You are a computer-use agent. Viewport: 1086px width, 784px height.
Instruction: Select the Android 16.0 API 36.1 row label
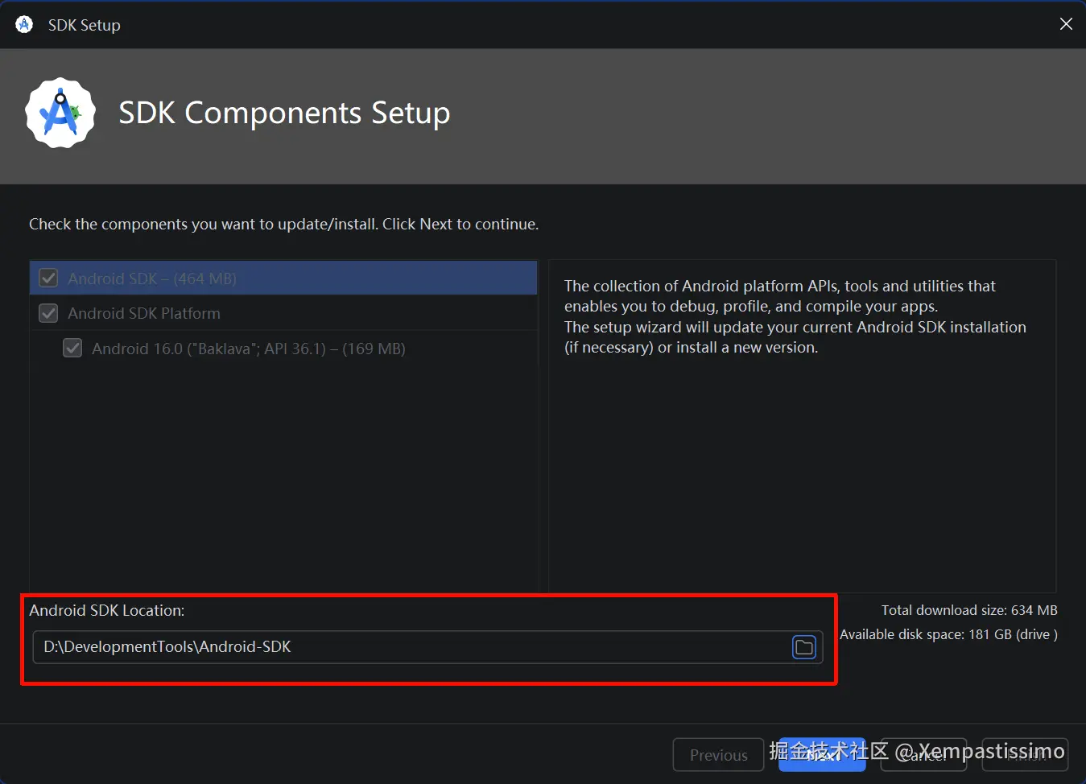(248, 349)
